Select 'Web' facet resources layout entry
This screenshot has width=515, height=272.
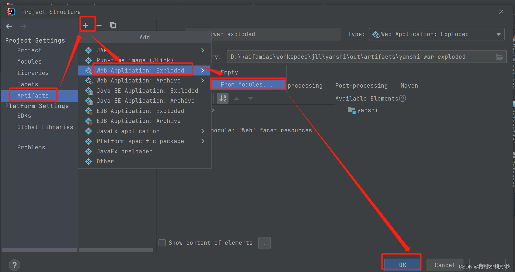(261, 130)
